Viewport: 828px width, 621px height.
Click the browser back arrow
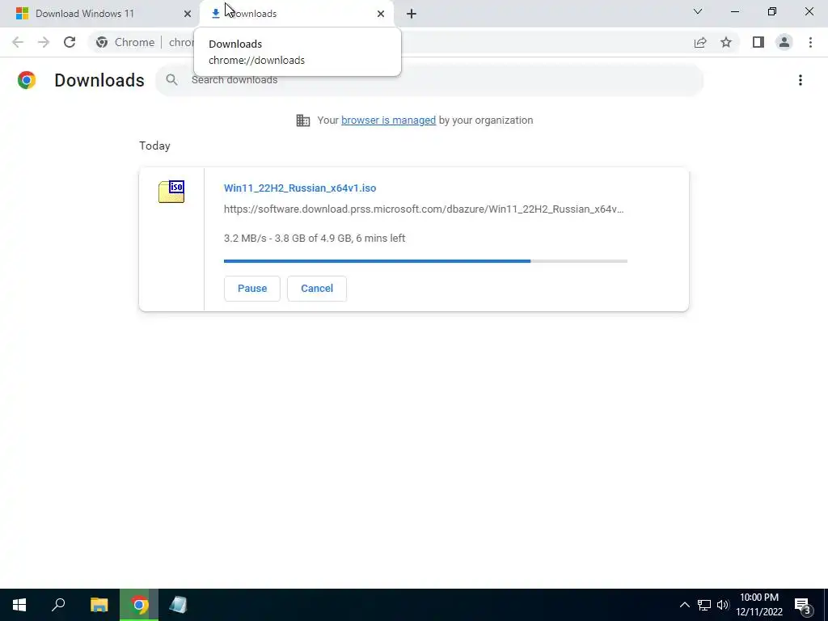tap(18, 42)
